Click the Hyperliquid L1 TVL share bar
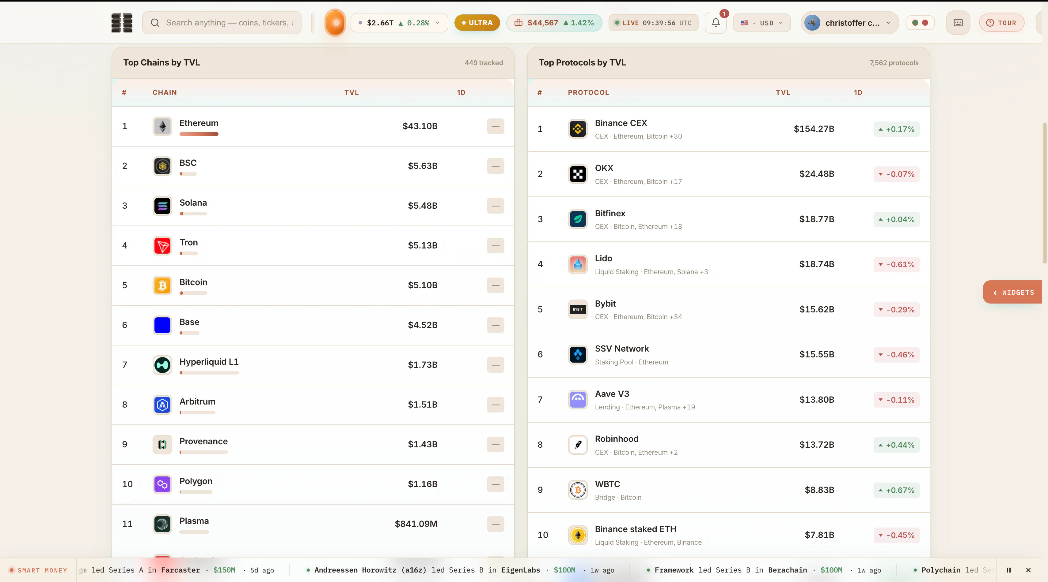Screen dimensions: 1048x582 209,373
